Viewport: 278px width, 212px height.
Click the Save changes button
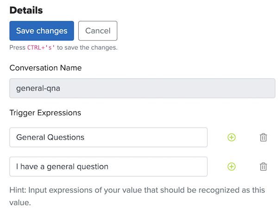pyautogui.click(x=42, y=31)
